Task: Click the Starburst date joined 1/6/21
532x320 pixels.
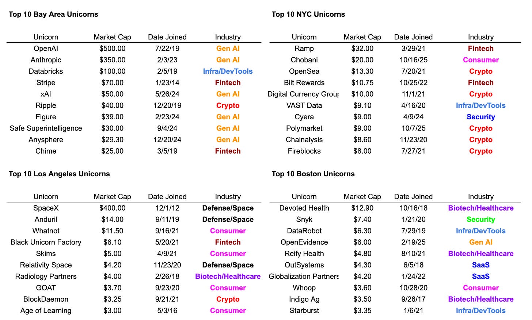Action: click(x=413, y=311)
